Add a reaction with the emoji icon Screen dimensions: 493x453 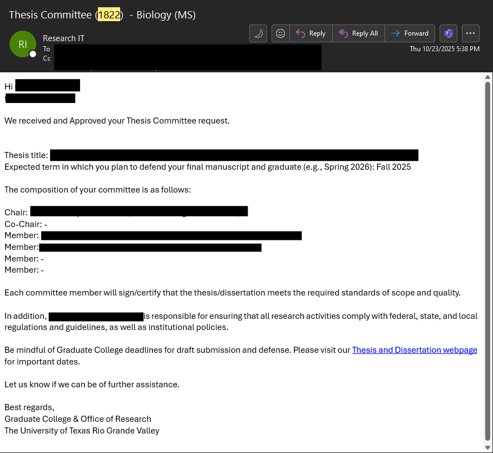280,33
